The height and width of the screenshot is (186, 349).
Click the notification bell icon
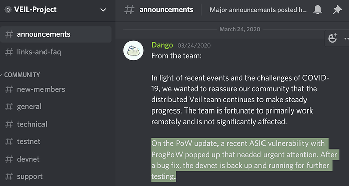pyautogui.click(x=318, y=10)
